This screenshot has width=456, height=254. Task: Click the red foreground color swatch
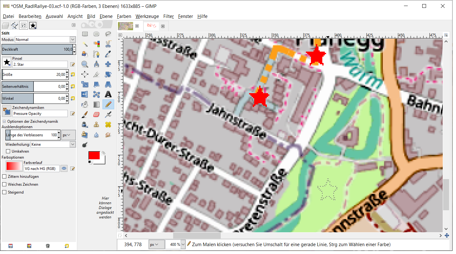94,155
